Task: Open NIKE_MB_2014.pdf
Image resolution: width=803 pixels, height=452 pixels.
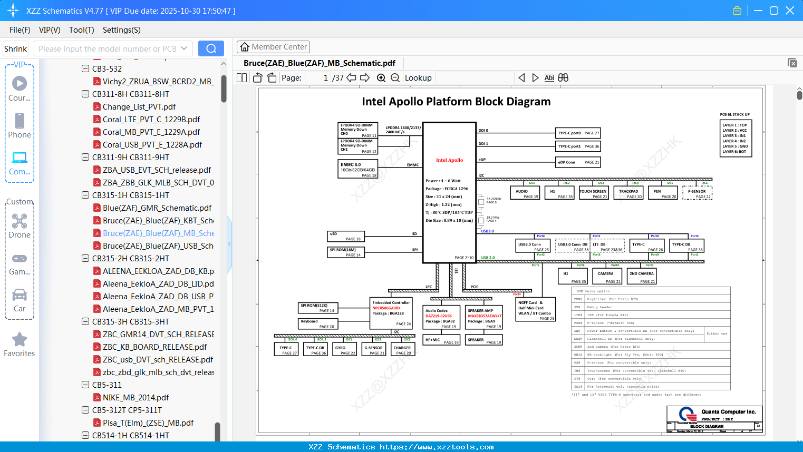Action: tap(136, 397)
